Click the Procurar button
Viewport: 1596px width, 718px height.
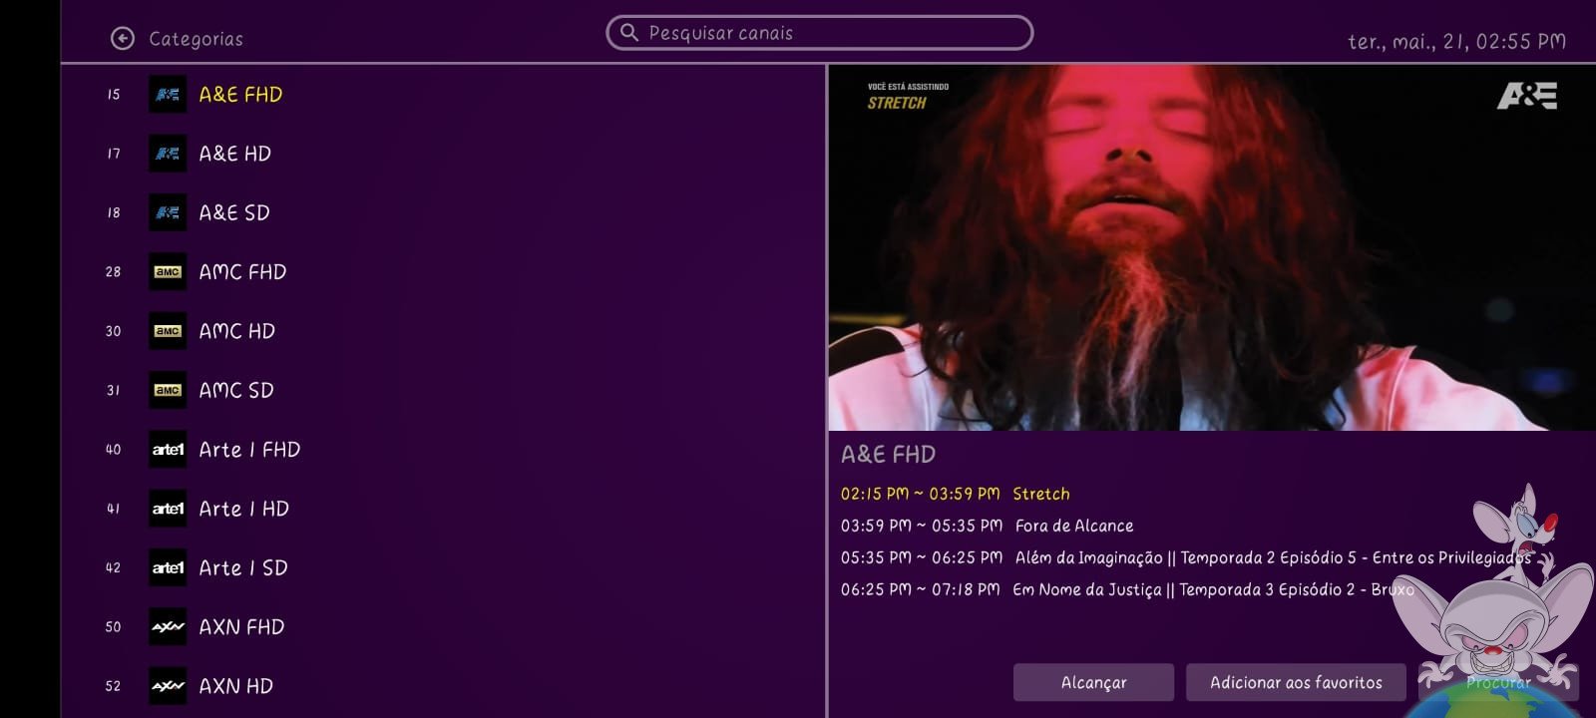1498,682
